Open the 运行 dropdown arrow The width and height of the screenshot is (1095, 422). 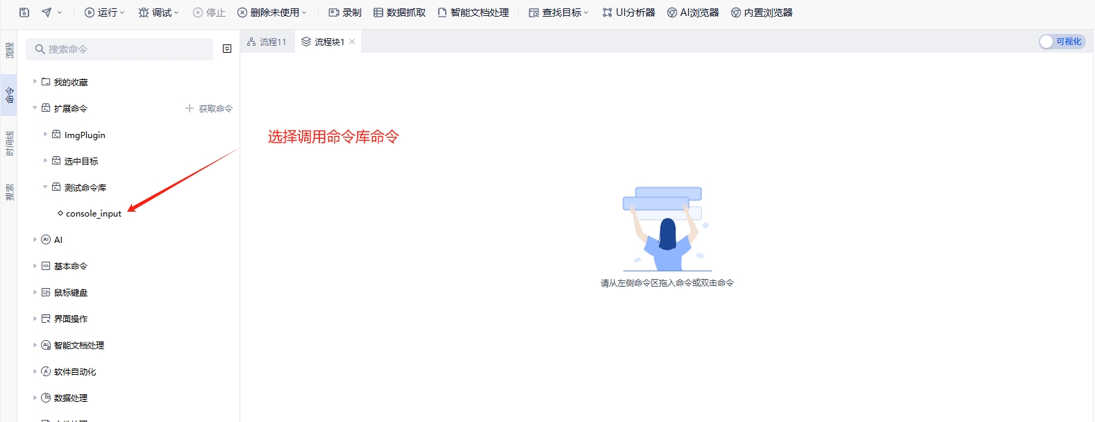click(122, 12)
